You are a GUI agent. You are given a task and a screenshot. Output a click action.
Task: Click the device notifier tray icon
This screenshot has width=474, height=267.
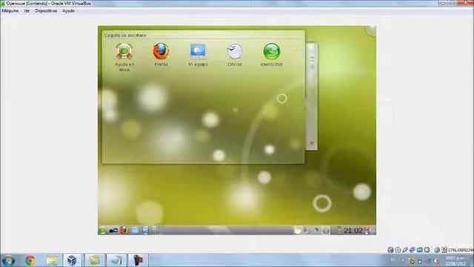coord(307,231)
